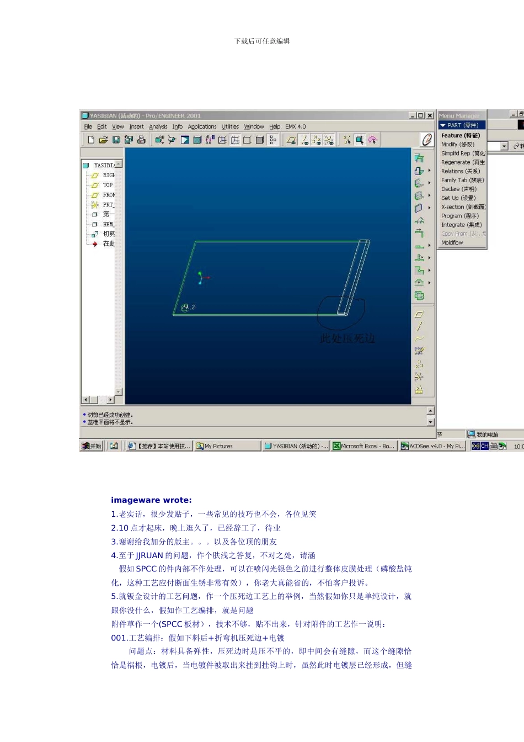Open the EMX 4.0 menu
The height and width of the screenshot is (742, 524).
click(295, 127)
